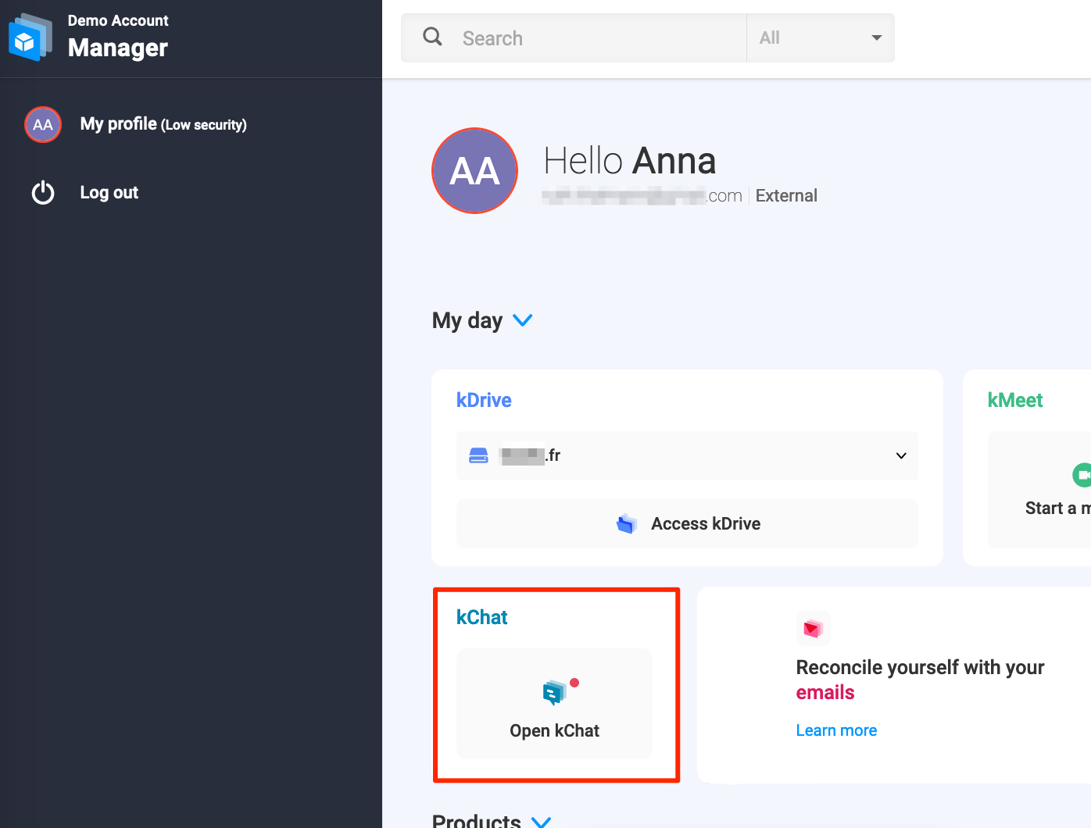Open the kDrive card title link
The height and width of the screenshot is (828, 1091).
484,400
